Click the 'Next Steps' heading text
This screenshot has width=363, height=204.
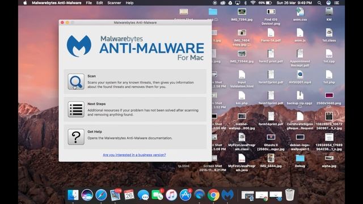[x=96, y=104]
